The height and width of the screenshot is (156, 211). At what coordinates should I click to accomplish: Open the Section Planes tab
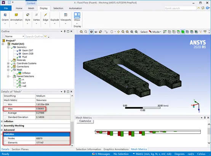click(x=20, y=149)
